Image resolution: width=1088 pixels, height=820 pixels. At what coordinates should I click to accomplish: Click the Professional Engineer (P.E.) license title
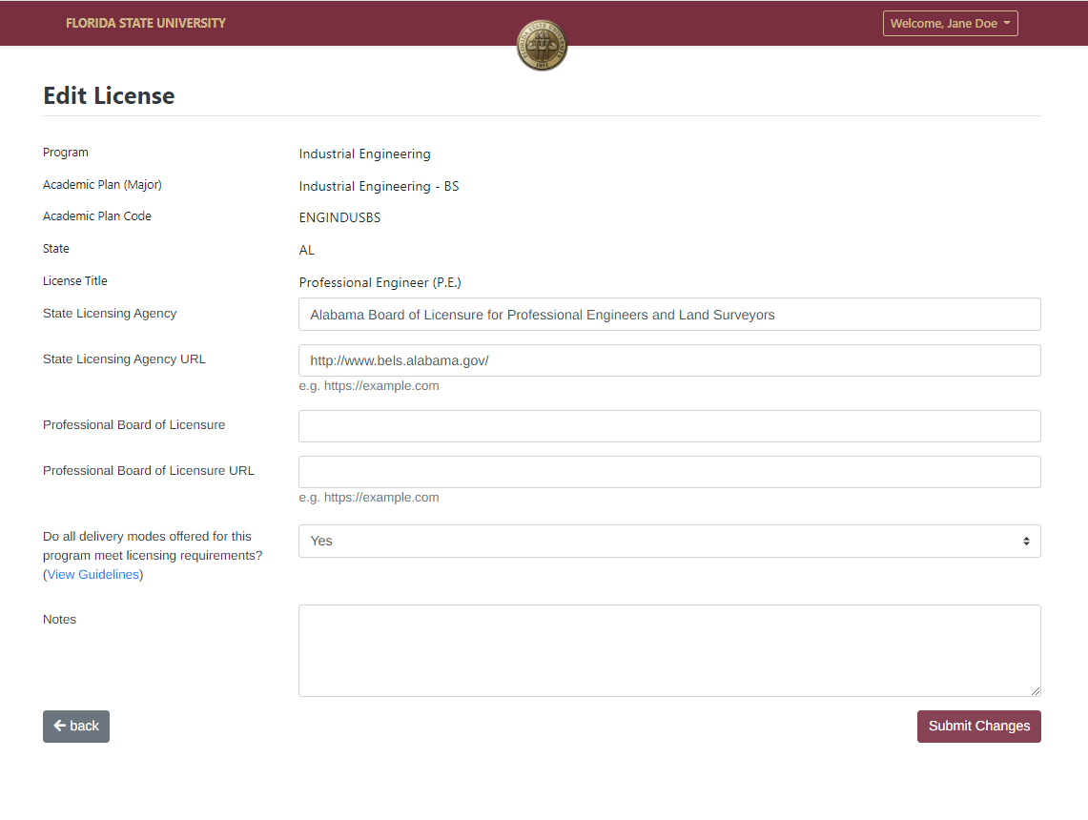point(380,282)
